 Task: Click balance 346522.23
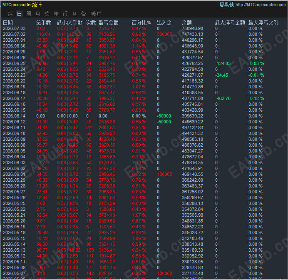193,227
